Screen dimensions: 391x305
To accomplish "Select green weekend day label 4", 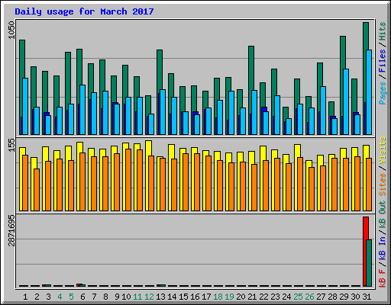I will click(60, 297).
